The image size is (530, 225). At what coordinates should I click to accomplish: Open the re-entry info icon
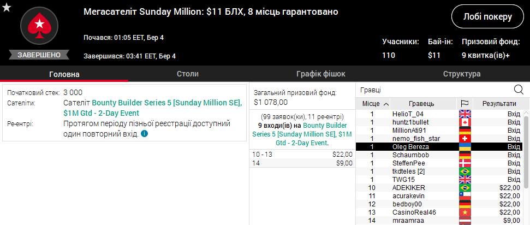point(144,134)
